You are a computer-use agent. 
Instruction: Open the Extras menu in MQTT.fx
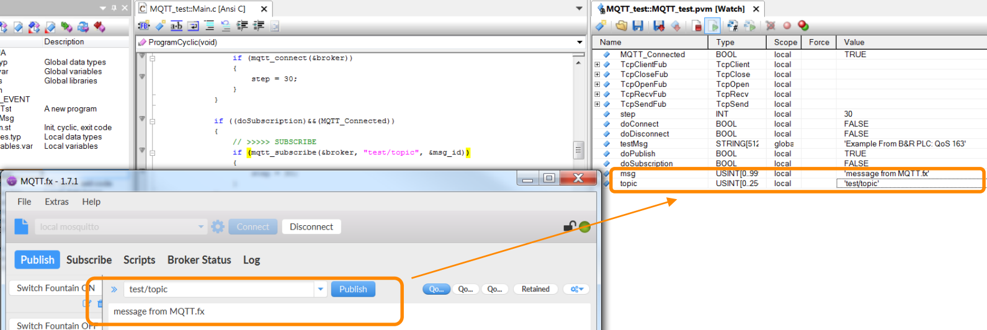point(56,202)
